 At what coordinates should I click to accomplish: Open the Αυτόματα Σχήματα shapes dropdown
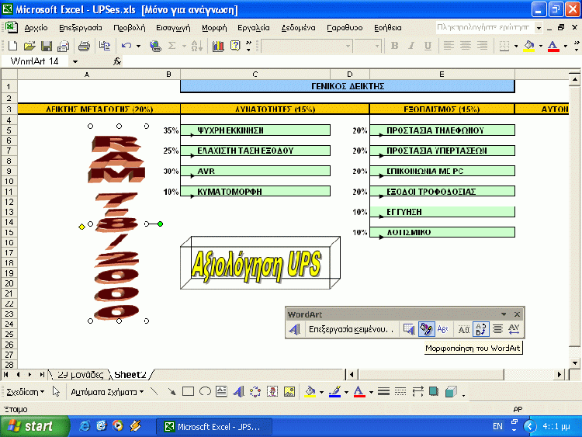coord(107,392)
